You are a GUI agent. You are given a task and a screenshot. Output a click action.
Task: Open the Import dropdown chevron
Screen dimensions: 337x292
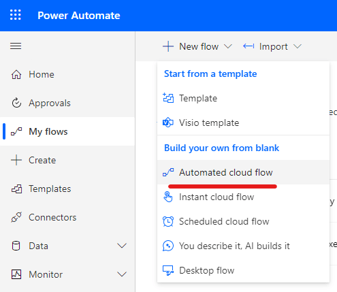pos(298,46)
